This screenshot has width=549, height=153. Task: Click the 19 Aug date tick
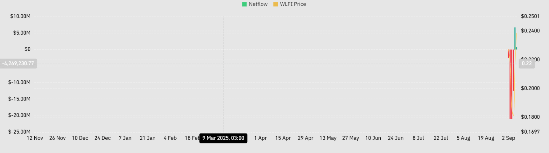(x=486, y=138)
